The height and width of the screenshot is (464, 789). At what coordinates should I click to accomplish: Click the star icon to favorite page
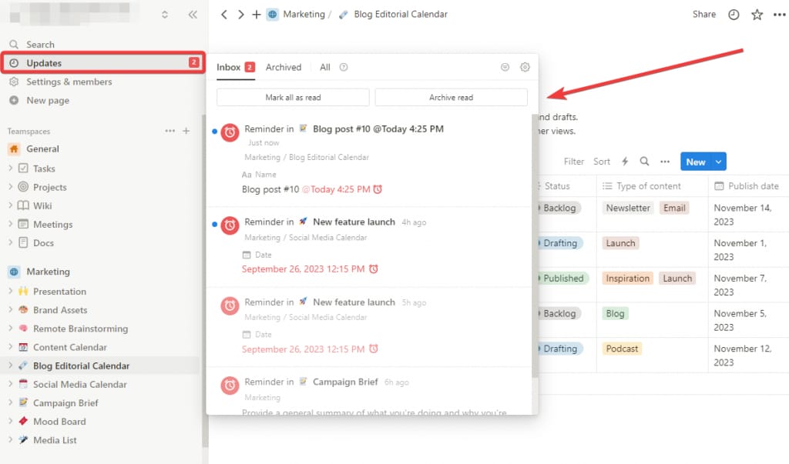point(757,15)
